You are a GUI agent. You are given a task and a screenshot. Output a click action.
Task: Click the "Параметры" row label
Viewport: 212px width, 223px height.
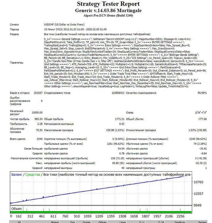16,63
